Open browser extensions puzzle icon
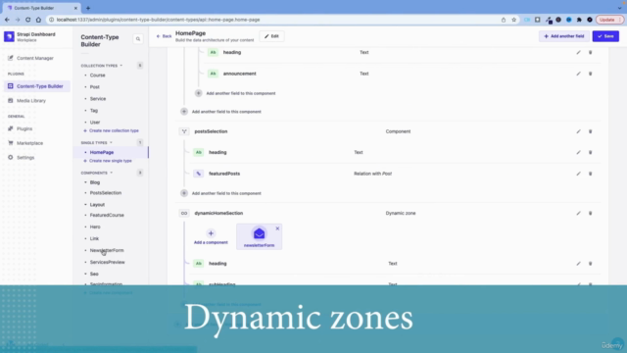 click(x=579, y=20)
